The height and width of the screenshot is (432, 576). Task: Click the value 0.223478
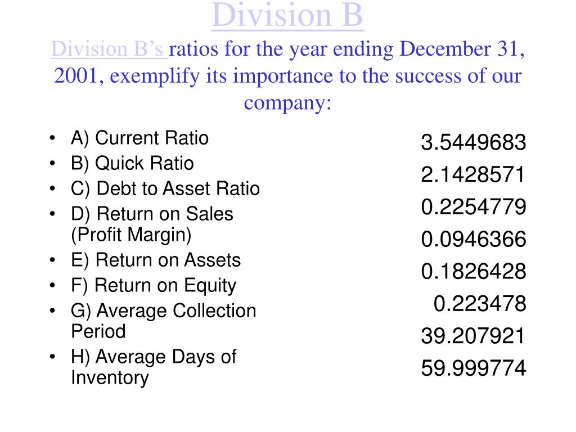tap(480, 304)
